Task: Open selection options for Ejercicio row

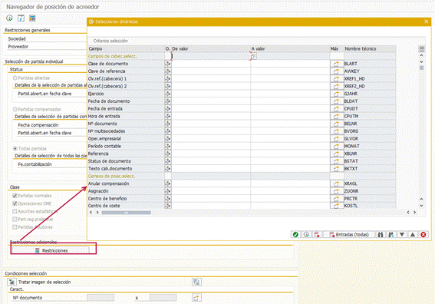Action: tap(168, 94)
